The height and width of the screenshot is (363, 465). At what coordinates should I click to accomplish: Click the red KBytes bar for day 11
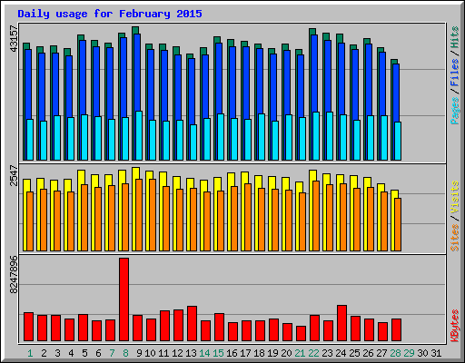pos(164,326)
